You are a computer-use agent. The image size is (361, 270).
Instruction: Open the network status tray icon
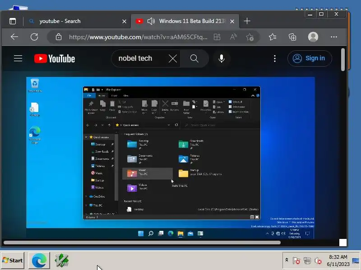[x=307, y=261]
